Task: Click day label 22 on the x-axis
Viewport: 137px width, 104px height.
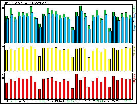Action: [93, 101]
